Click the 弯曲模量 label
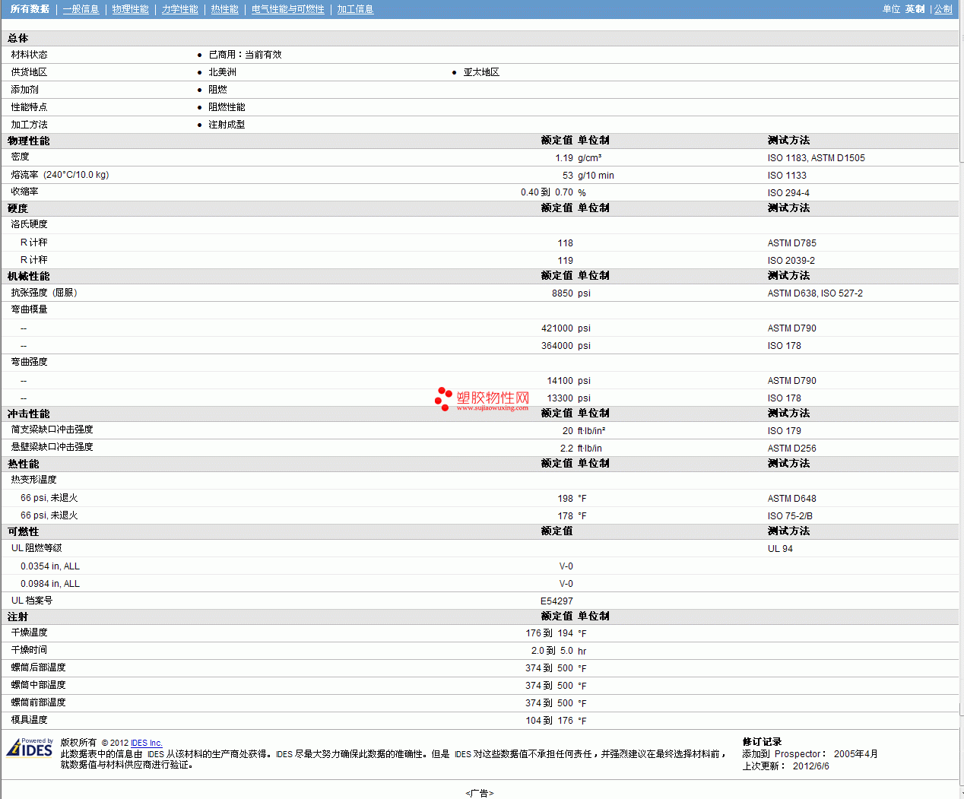The width and height of the screenshot is (964, 799). tap(30, 309)
